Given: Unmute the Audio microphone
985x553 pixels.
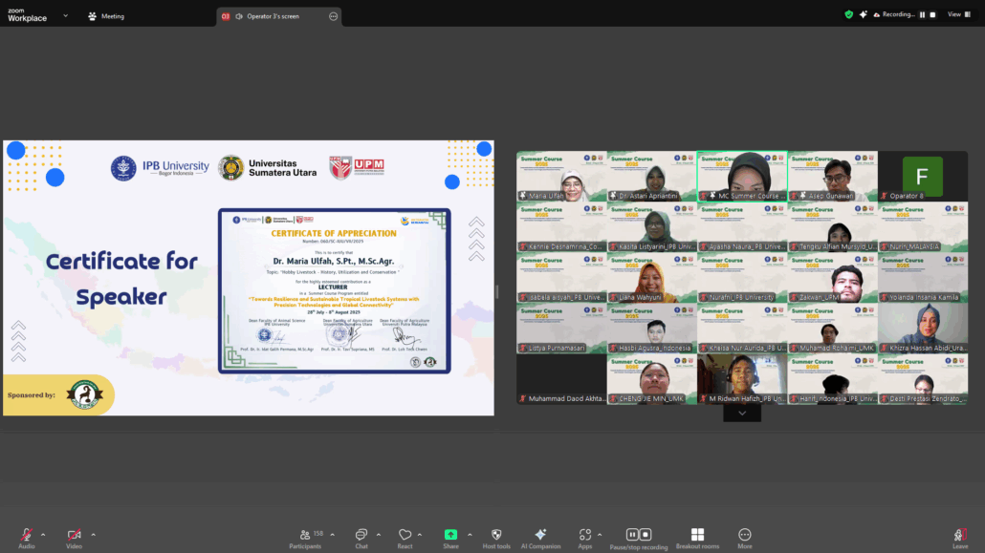Looking at the screenshot, I should coord(26,535).
